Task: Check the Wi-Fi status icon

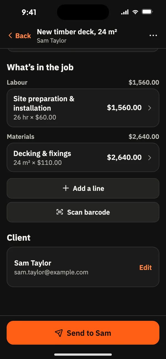Action: point(135,12)
